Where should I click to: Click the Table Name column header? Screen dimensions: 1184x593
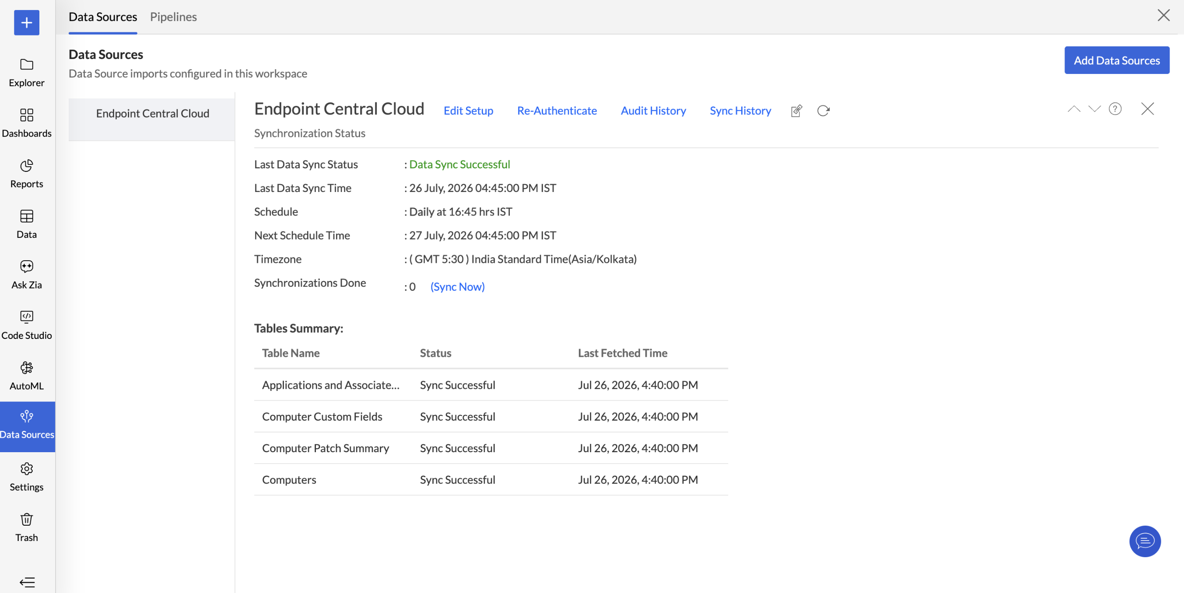coord(291,353)
